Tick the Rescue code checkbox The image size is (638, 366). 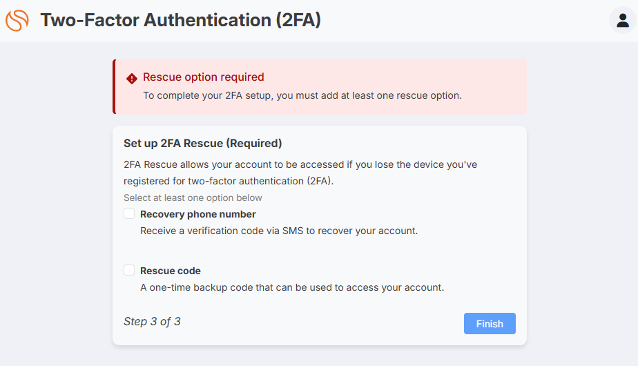(129, 270)
